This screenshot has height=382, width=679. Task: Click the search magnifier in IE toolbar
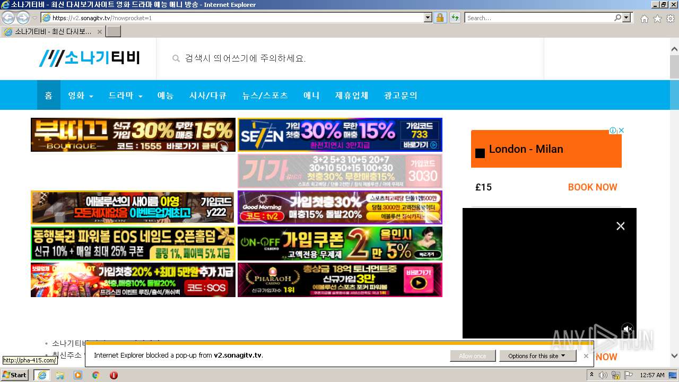coord(617,18)
